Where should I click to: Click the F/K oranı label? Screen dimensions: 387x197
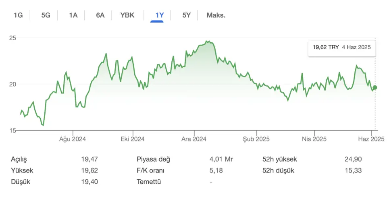[150, 171]
